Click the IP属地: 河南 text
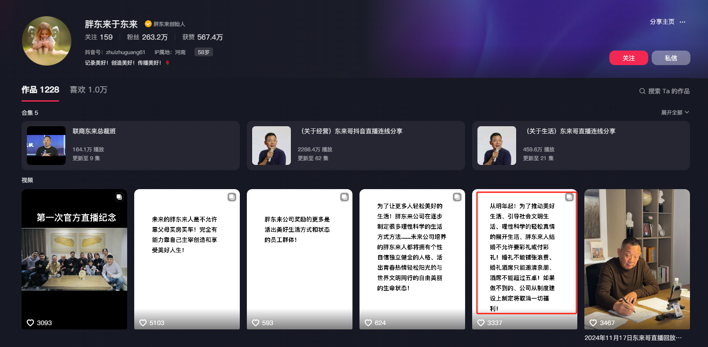The height and width of the screenshot is (347, 708). pyautogui.click(x=170, y=52)
